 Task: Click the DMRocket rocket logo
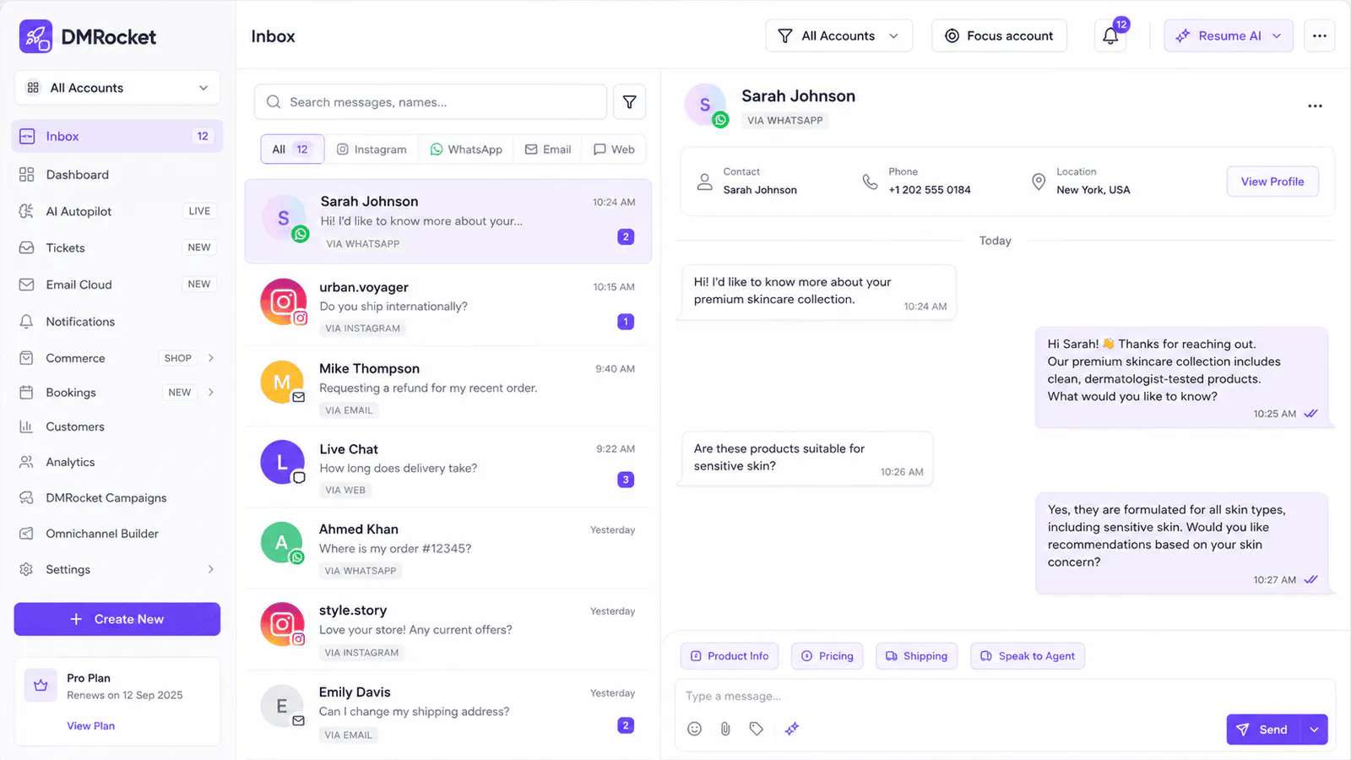tap(35, 36)
